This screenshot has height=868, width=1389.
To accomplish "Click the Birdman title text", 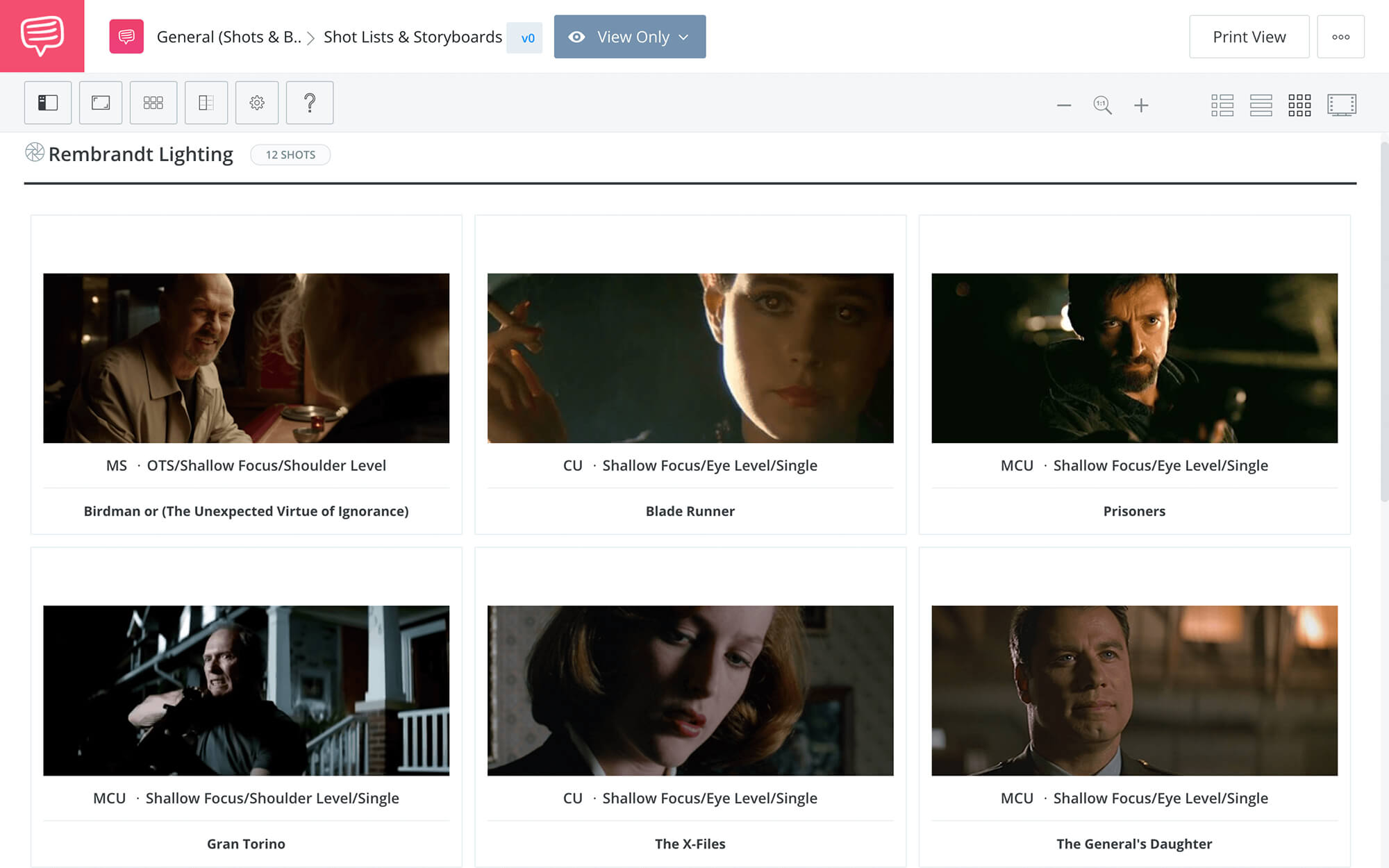I will coord(246,511).
